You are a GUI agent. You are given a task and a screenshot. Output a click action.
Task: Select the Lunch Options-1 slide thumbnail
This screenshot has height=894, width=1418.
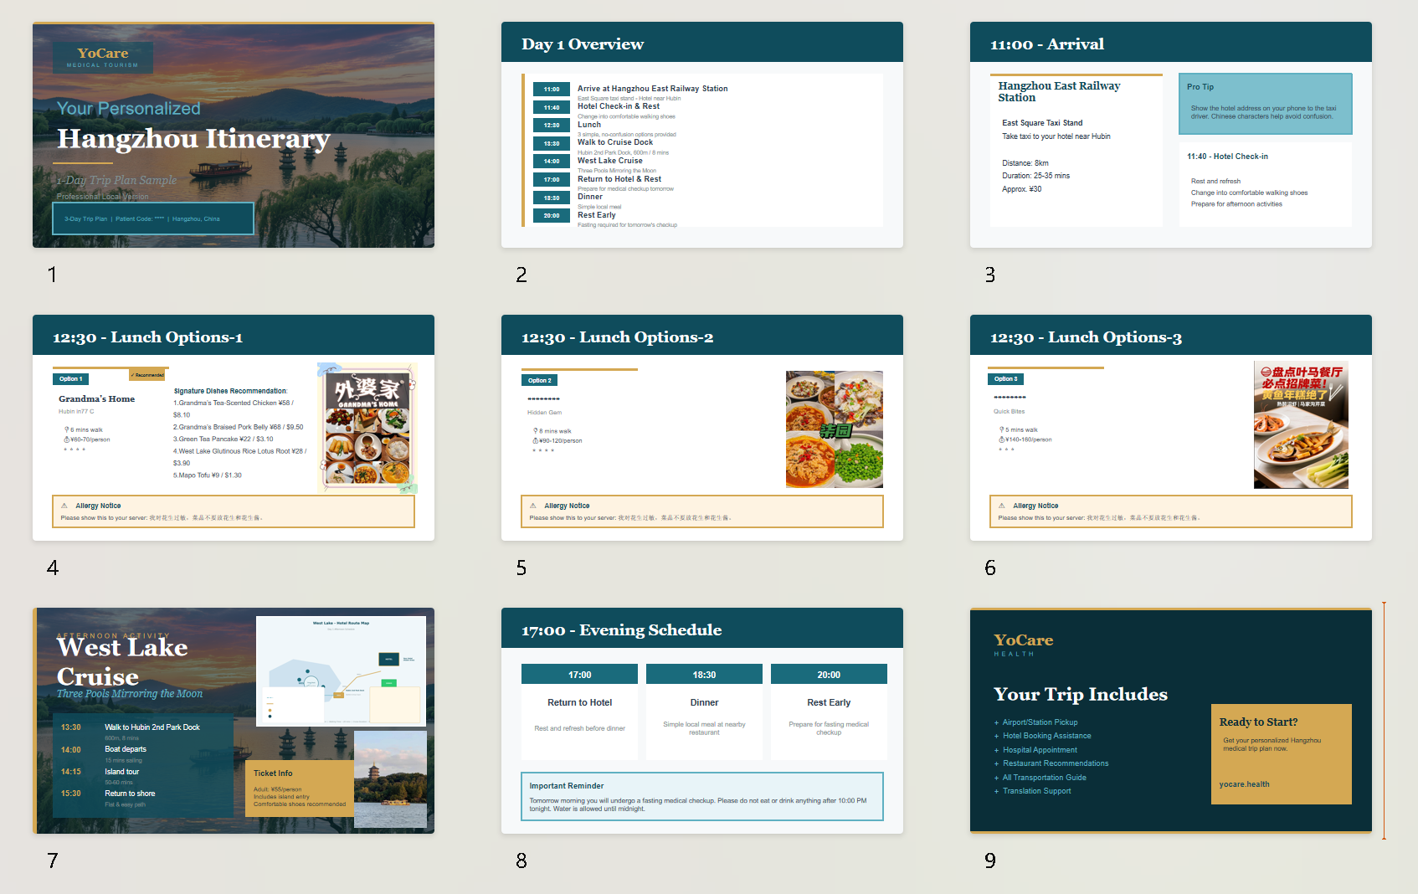[234, 428]
